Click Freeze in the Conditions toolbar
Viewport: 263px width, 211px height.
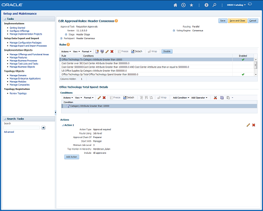pyautogui.click(x=115, y=98)
